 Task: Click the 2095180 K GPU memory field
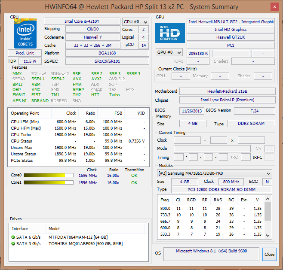click(x=198, y=54)
